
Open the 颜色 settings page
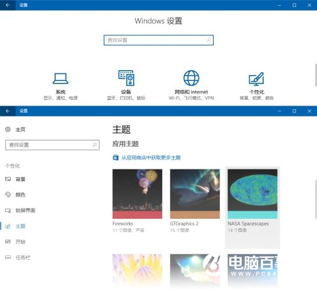(20, 195)
